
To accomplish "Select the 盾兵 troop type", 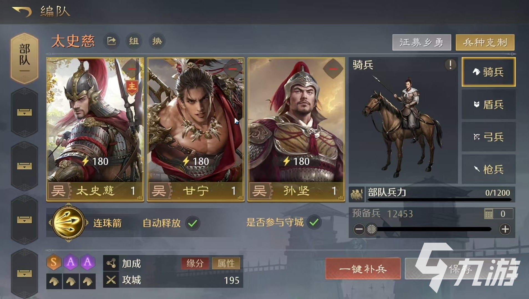I will click(488, 105).
